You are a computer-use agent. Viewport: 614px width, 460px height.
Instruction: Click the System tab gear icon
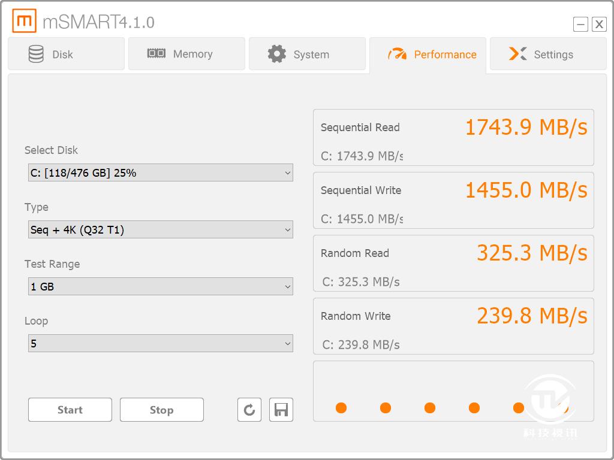(276, 54)
